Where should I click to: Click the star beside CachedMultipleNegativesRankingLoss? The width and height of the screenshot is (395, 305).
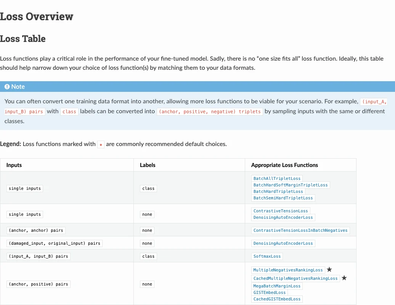coord(344,278)
